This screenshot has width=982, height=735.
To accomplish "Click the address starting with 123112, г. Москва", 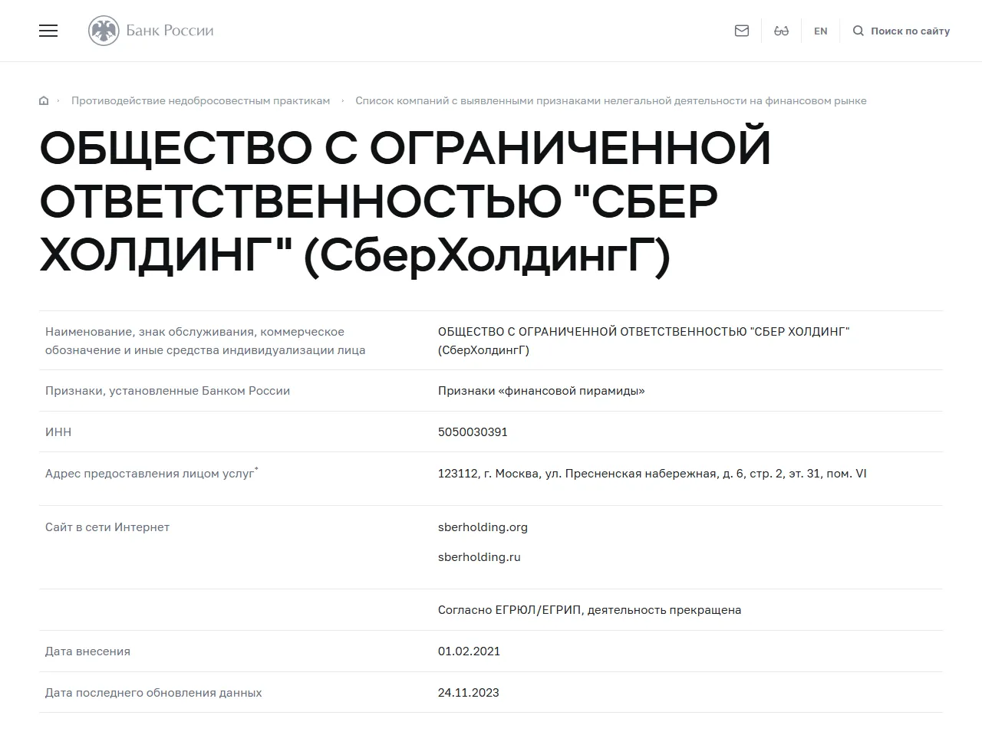I will [652, 473].
